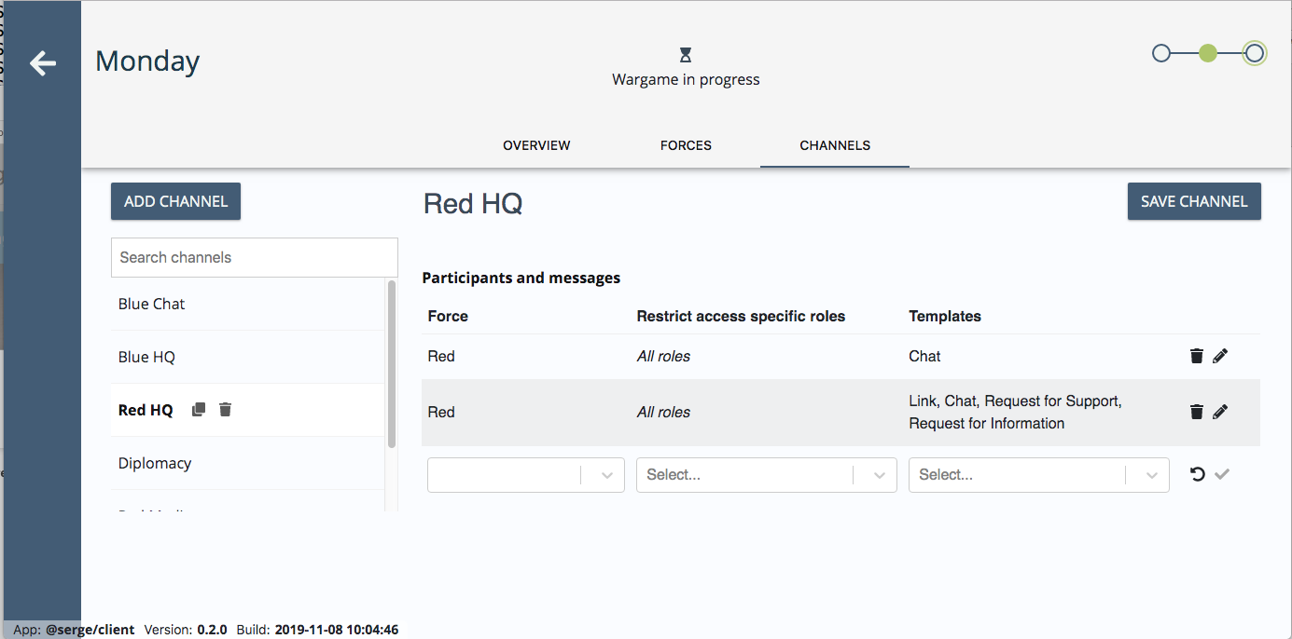Switch to the Overview tab
Image resolution: width=1292 pixels, height=639 pixels.
point(536,145)
